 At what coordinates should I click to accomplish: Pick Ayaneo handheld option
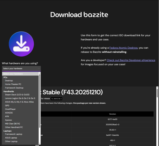(20, 120)
